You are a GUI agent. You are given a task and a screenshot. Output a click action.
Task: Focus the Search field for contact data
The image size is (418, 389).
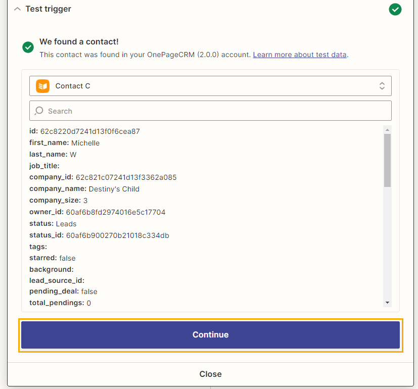click(x=210, y=111)
